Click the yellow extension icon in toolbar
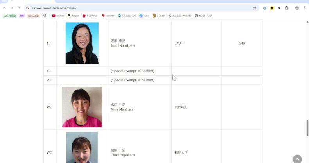The width and height of the screenshot is (309, 163). pyautogui.click(x=272, y=8)
